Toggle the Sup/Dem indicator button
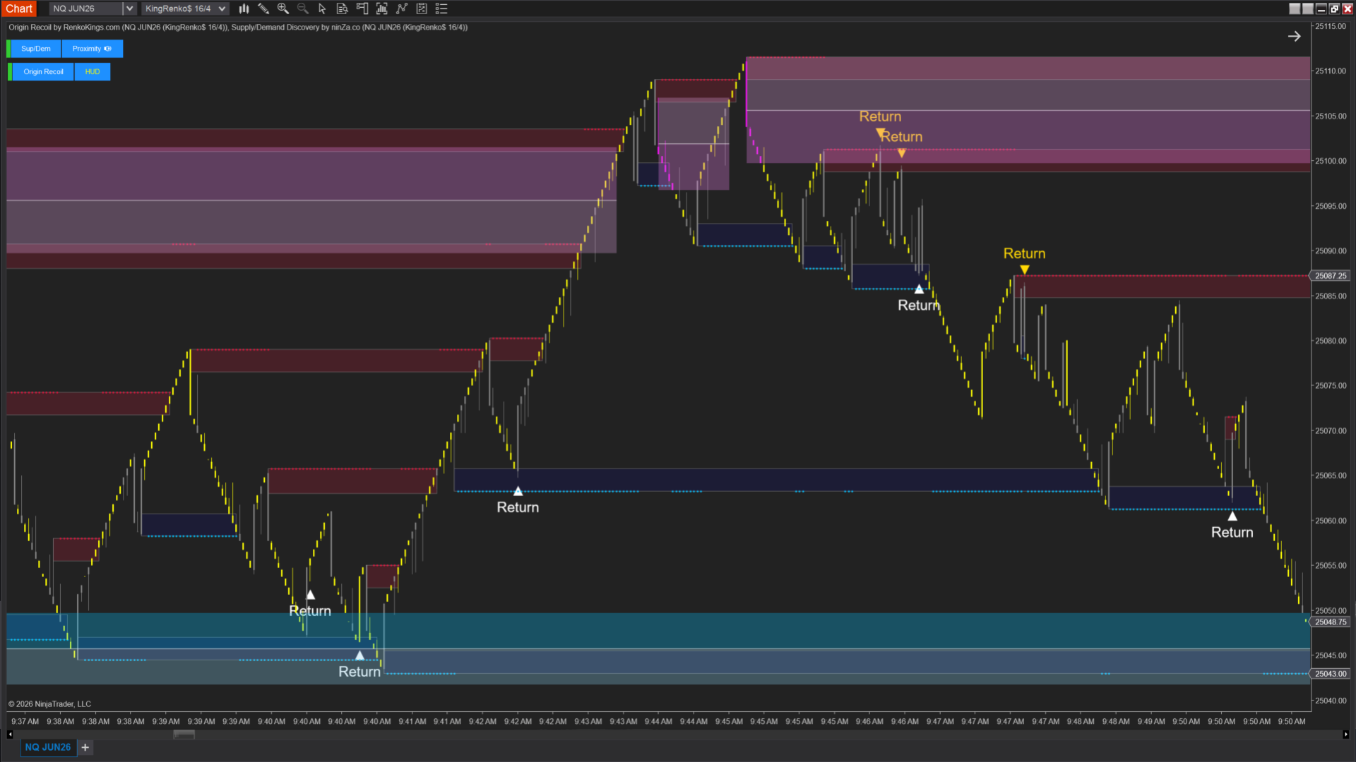This screenshot has height=762, width=1356. click(x=35, y=49)
